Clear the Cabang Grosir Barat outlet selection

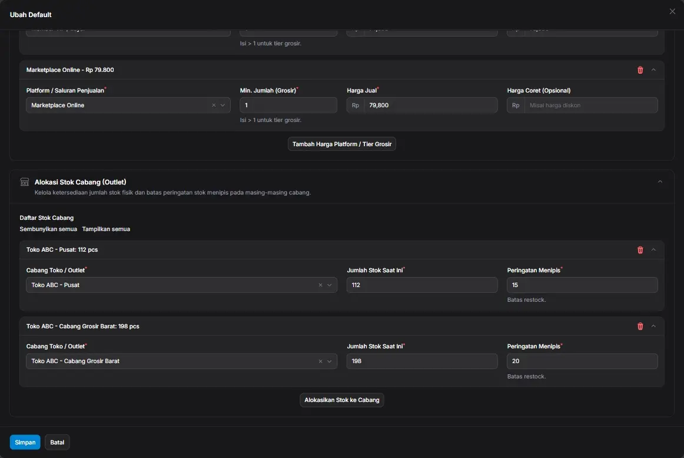tap(320, 361)
